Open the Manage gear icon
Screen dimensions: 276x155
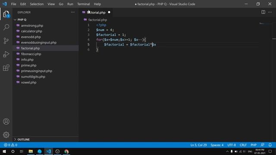[6, 135]
